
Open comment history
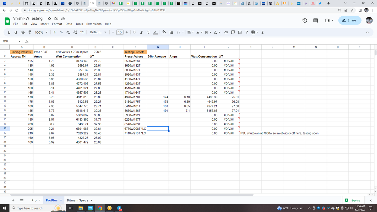[x=315, y=20]
